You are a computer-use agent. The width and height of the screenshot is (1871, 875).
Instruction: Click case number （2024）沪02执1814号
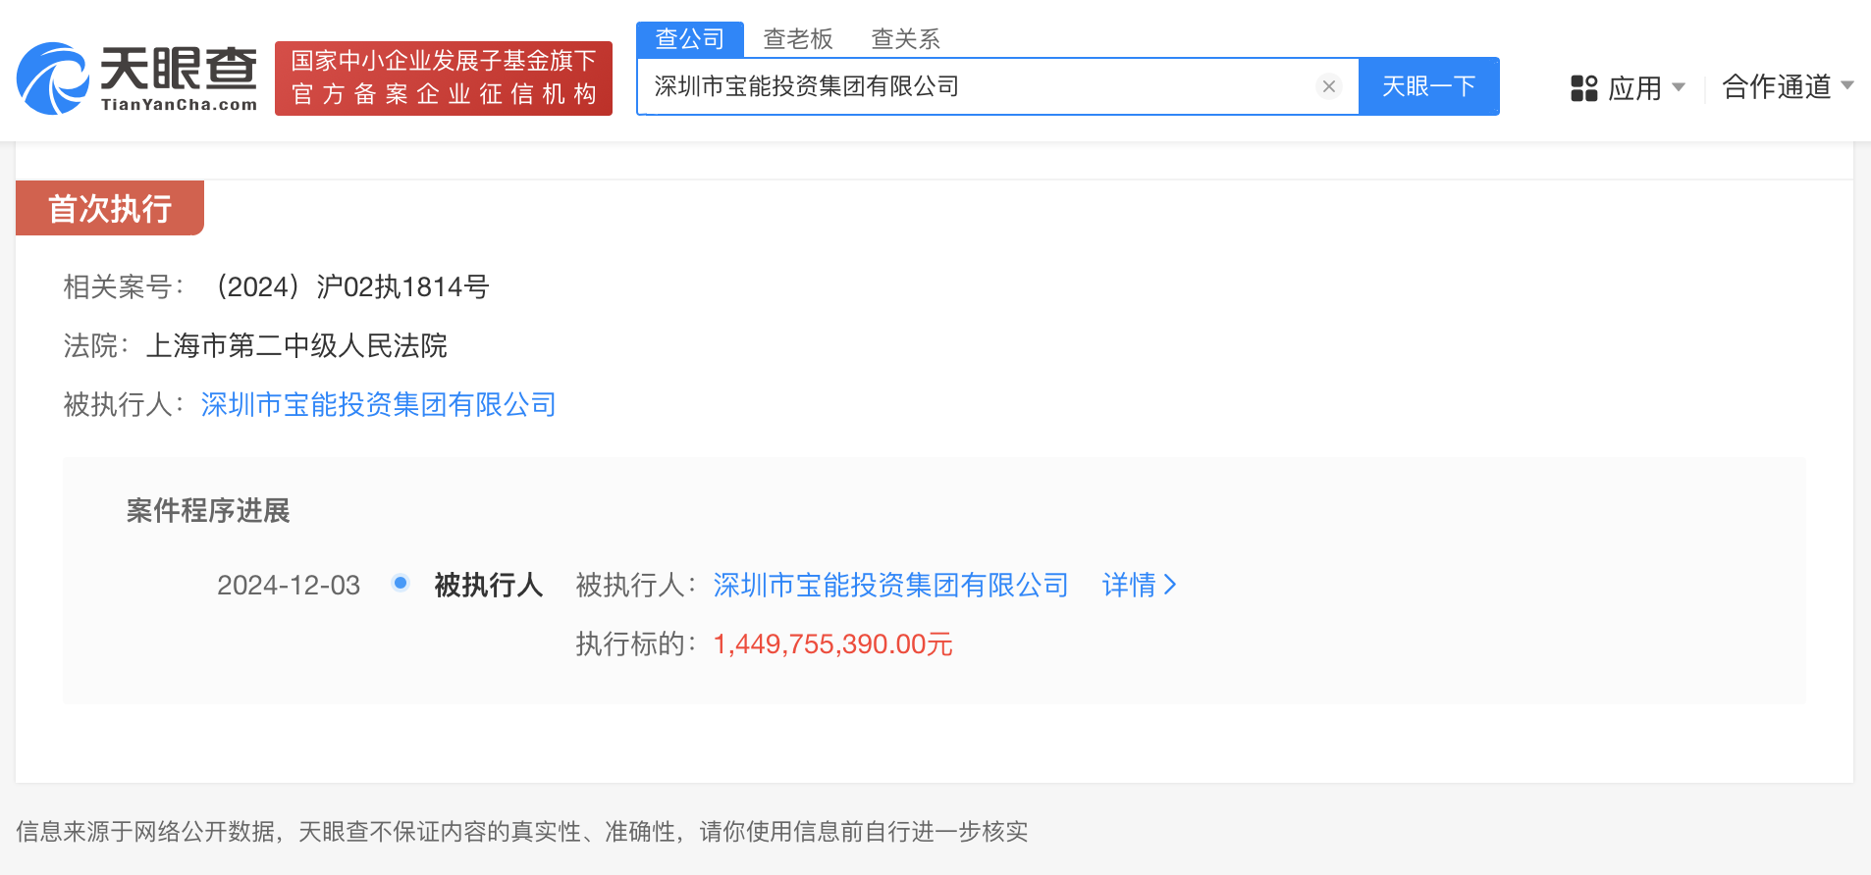[350, 286]
